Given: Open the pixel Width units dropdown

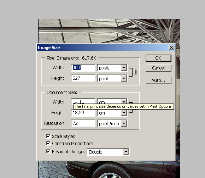Looking at the screenshot, I should [x=112, y=68].
